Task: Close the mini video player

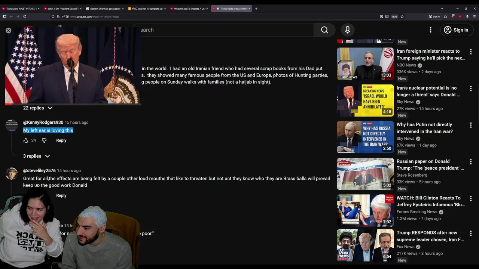Action: tap(8, 30)
